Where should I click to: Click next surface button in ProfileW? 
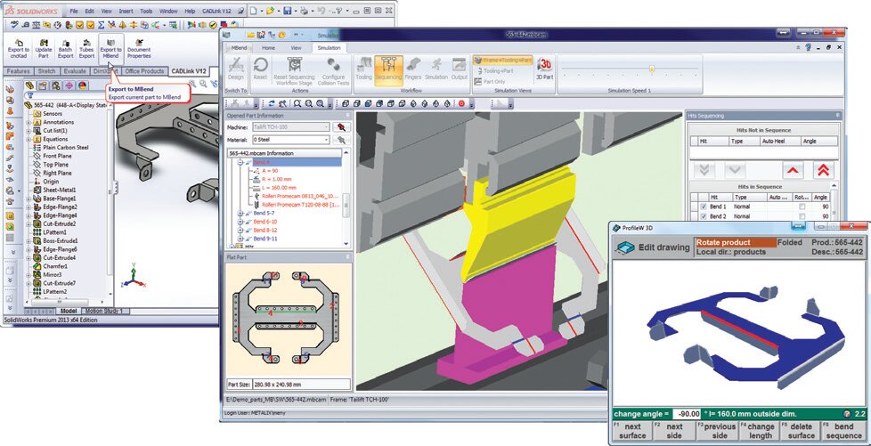[632, 431]
